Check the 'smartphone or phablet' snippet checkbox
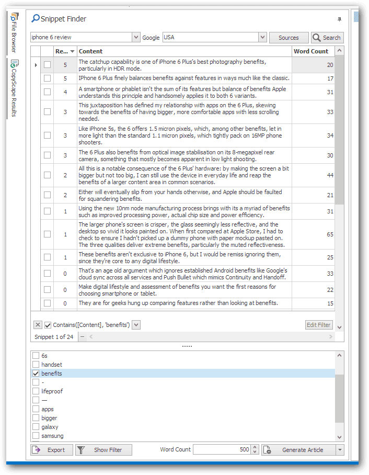This screenshot has width=369, height=475. point(47,92)
